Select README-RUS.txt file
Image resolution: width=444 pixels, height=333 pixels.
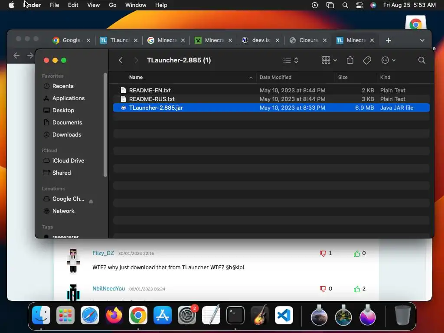(x=271, y=99)
